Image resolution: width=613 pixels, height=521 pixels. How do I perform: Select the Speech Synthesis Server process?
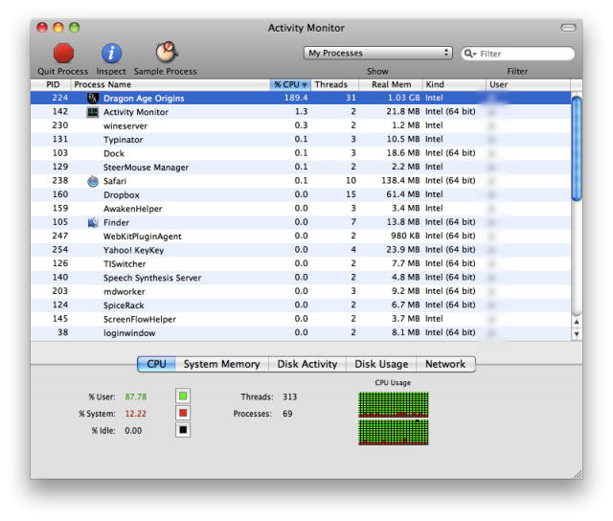(x=301, y=278)
